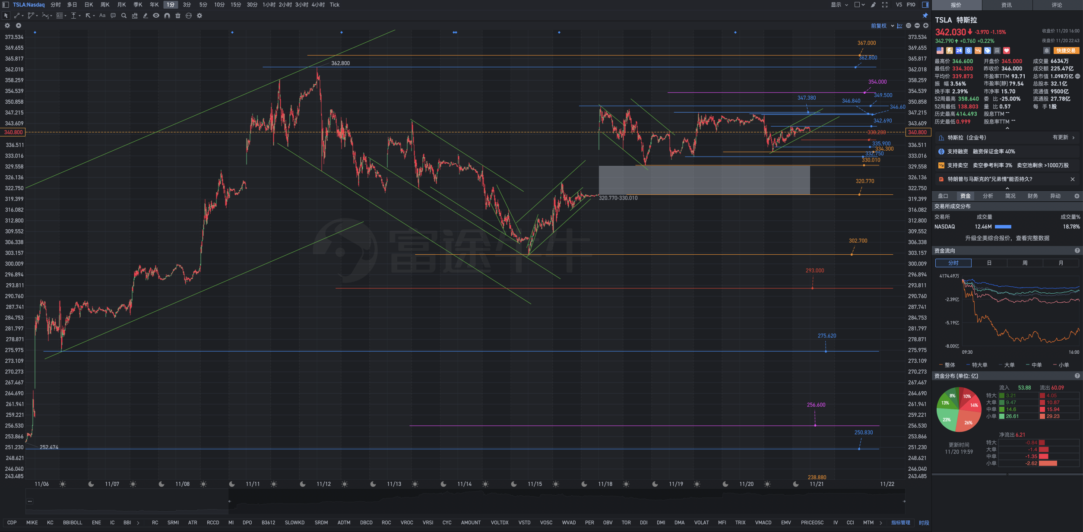Switch to the 财务 tab
Screen dimensions: 1083x532
click(x=1033, y=196)
